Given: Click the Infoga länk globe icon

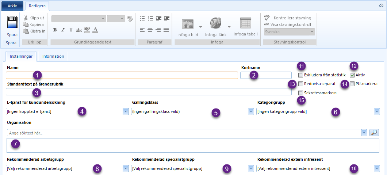Looking at the screenshot, I should pos(216,24).
